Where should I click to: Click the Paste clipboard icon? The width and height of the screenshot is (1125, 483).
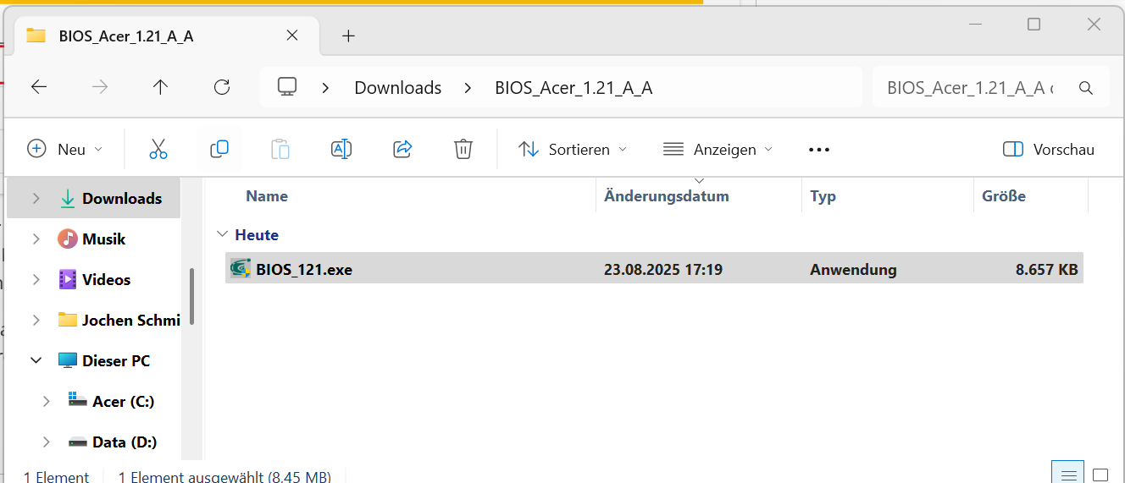[280, 150]
